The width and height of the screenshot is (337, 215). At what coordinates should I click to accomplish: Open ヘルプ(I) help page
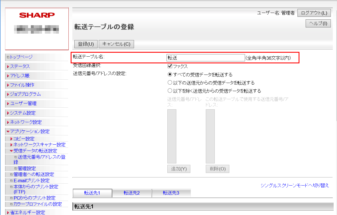(x=318, y=23)
